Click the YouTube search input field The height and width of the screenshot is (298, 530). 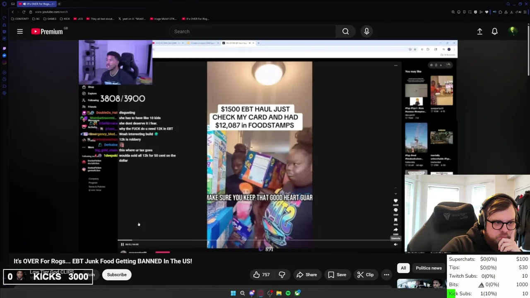tap(253, 31)
